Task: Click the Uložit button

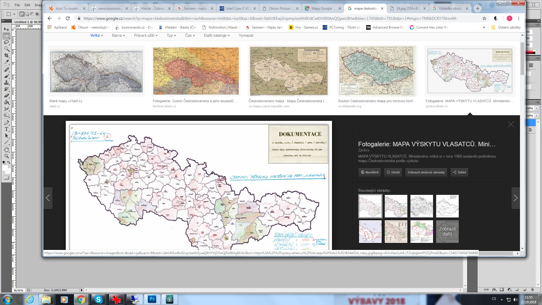Action: tap(393, 172)
